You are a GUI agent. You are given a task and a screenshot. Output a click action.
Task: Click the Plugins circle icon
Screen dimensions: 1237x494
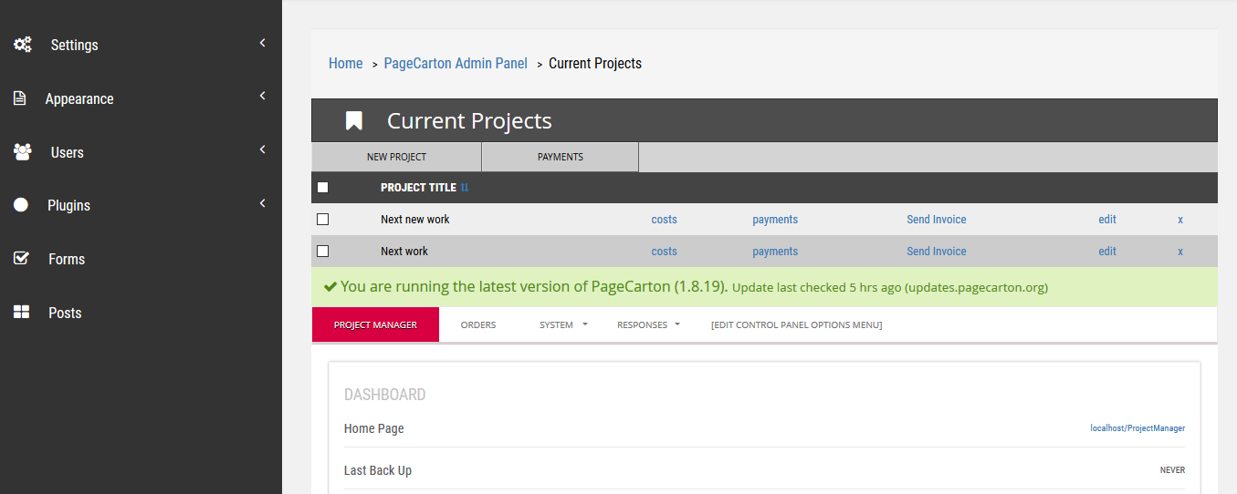pos(21,205)
